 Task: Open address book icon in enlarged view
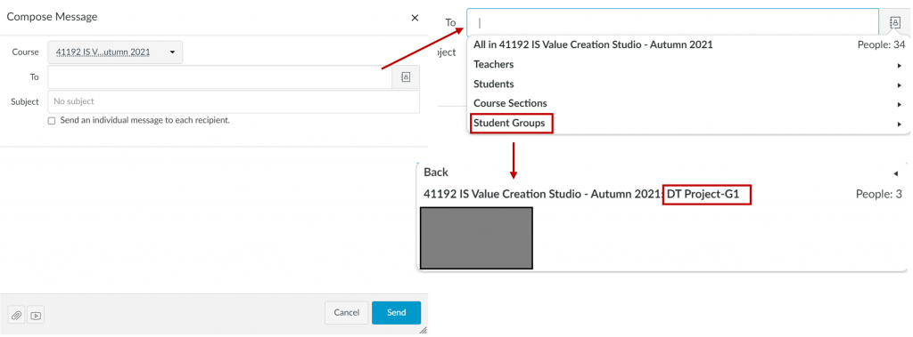coord(895,22)
